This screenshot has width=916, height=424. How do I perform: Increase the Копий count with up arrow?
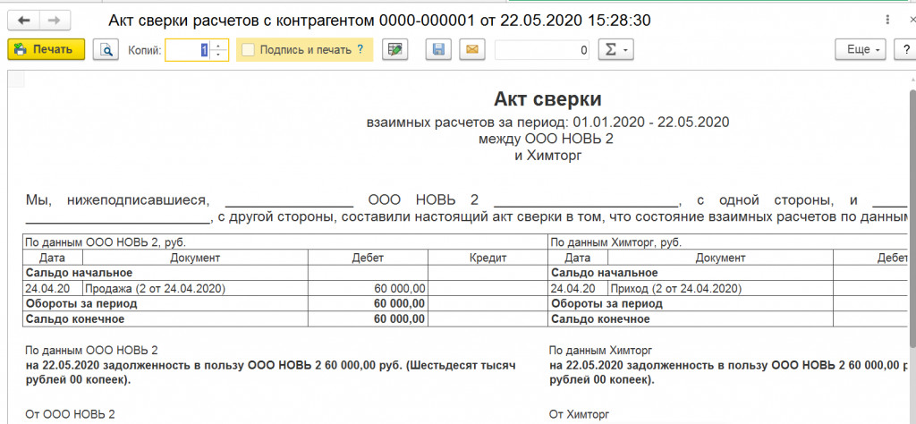(x=220, y=46)
